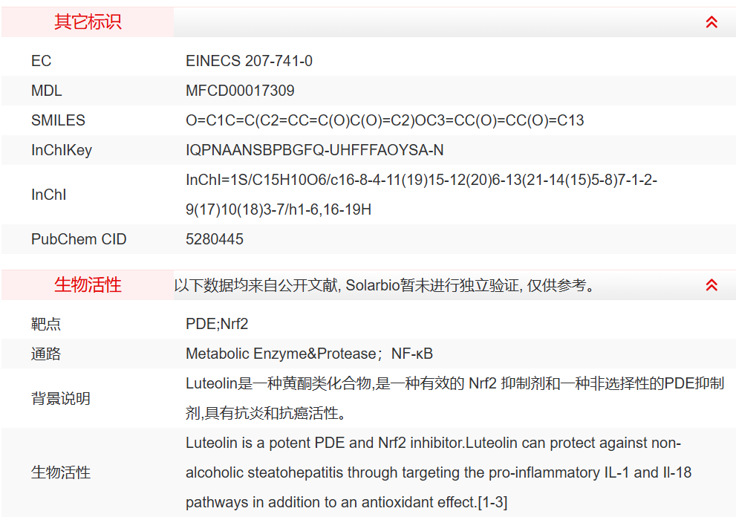736x517 pixels.
Task: Collapse the 生物活性 section with its chevron
Action: [711, 284]
